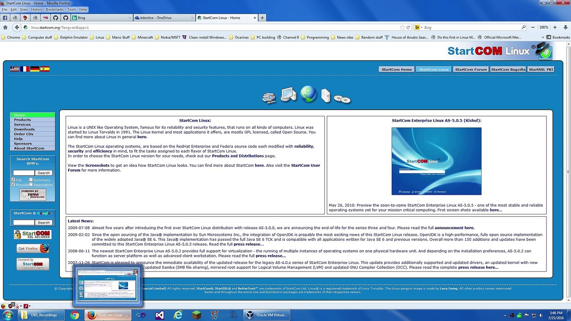Click the Get Firefox badge
The width and height of the screenshot is (571, 321).
33,248
